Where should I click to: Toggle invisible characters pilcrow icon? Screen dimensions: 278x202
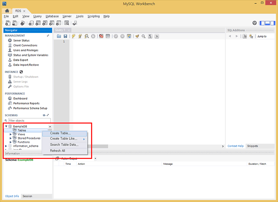(150, 36)
